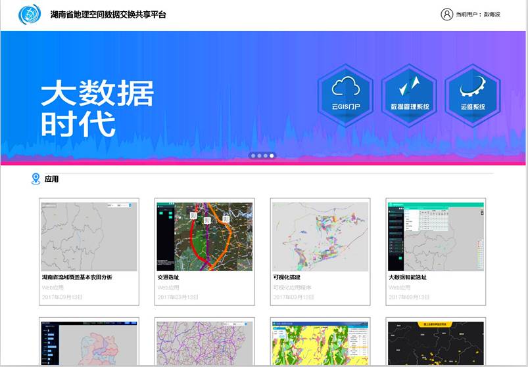Open the yellow-green land use map thumbnail
The image size is (528, 367).
pyautogui.click(x=320, y=343)
